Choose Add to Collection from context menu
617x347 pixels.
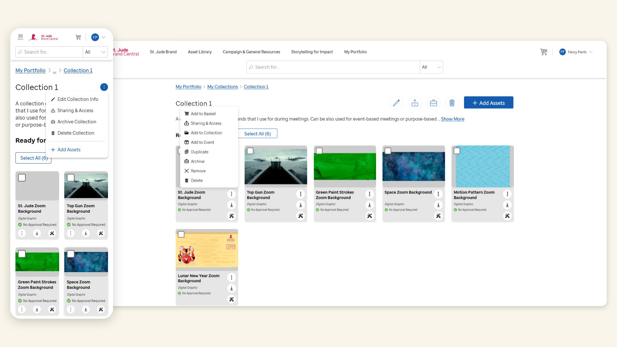click(x=206, y=133)
